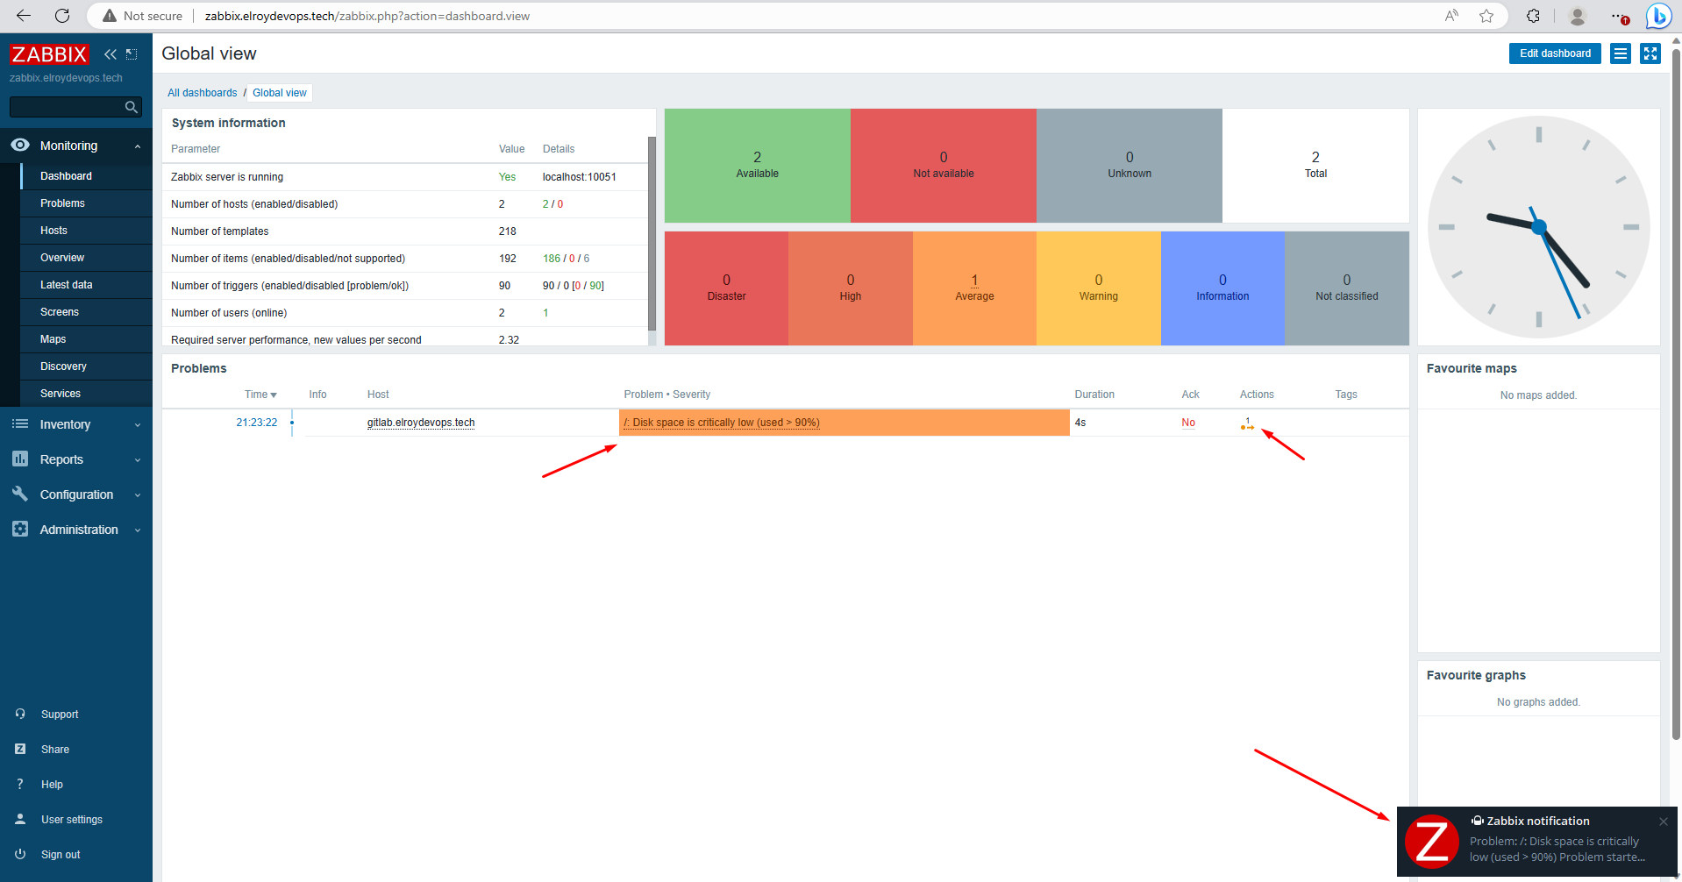1682x882 pixels.
Task: Open Maps in the sidebar
Action: 86,339
